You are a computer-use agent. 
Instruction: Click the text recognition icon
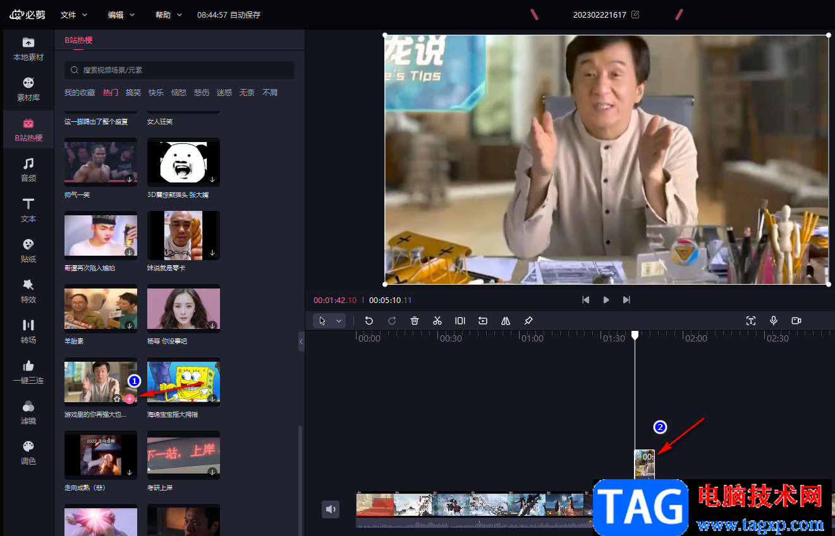751,321
